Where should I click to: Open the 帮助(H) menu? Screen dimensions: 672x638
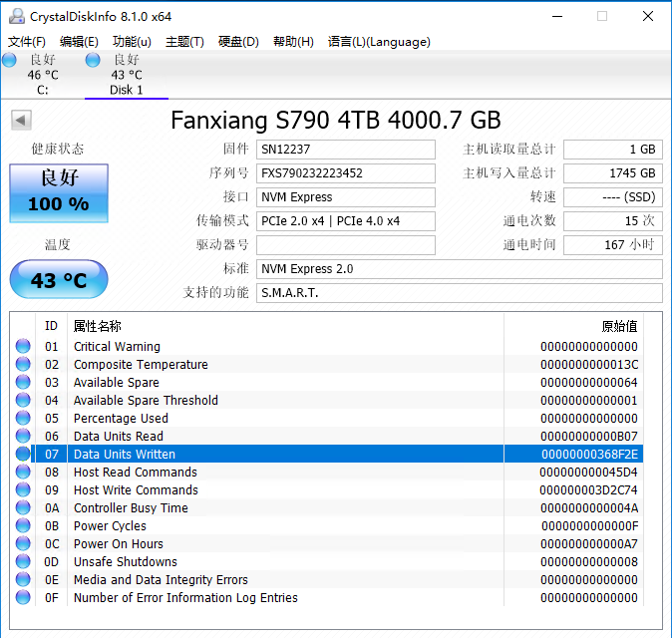coord(293,42)
